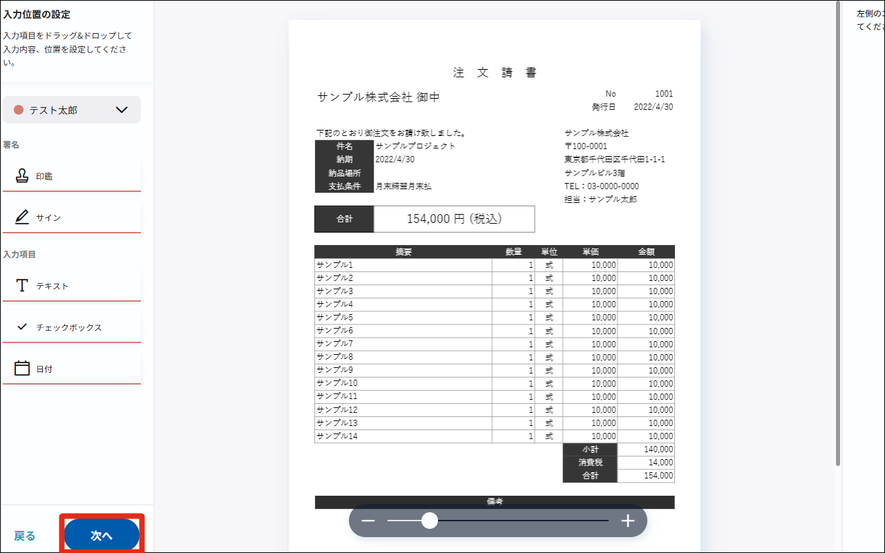Viewport: 885px width, 553px height.
Task: Pick the テキスト input item label
Action: tap(53, 287)
